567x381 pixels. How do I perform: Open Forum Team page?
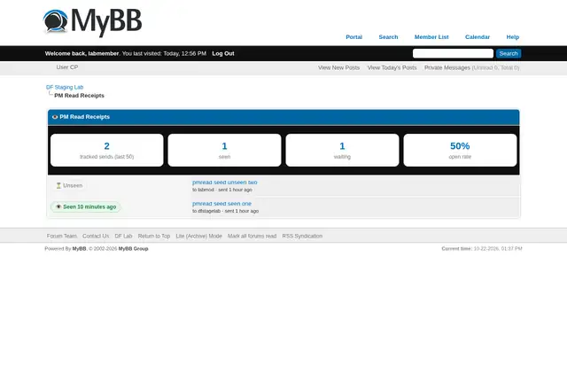coord(62,236)
